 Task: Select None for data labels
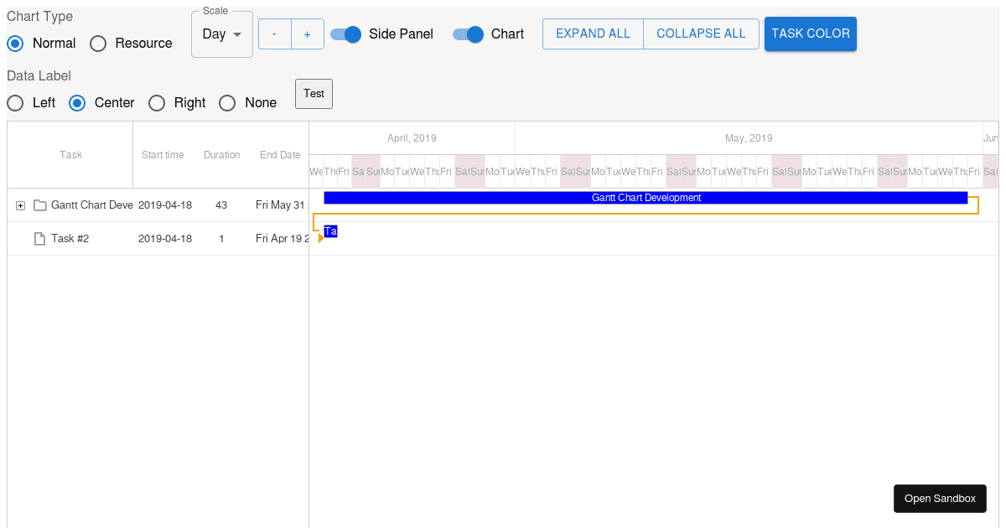pyautogui.click(x=227, y=103)
